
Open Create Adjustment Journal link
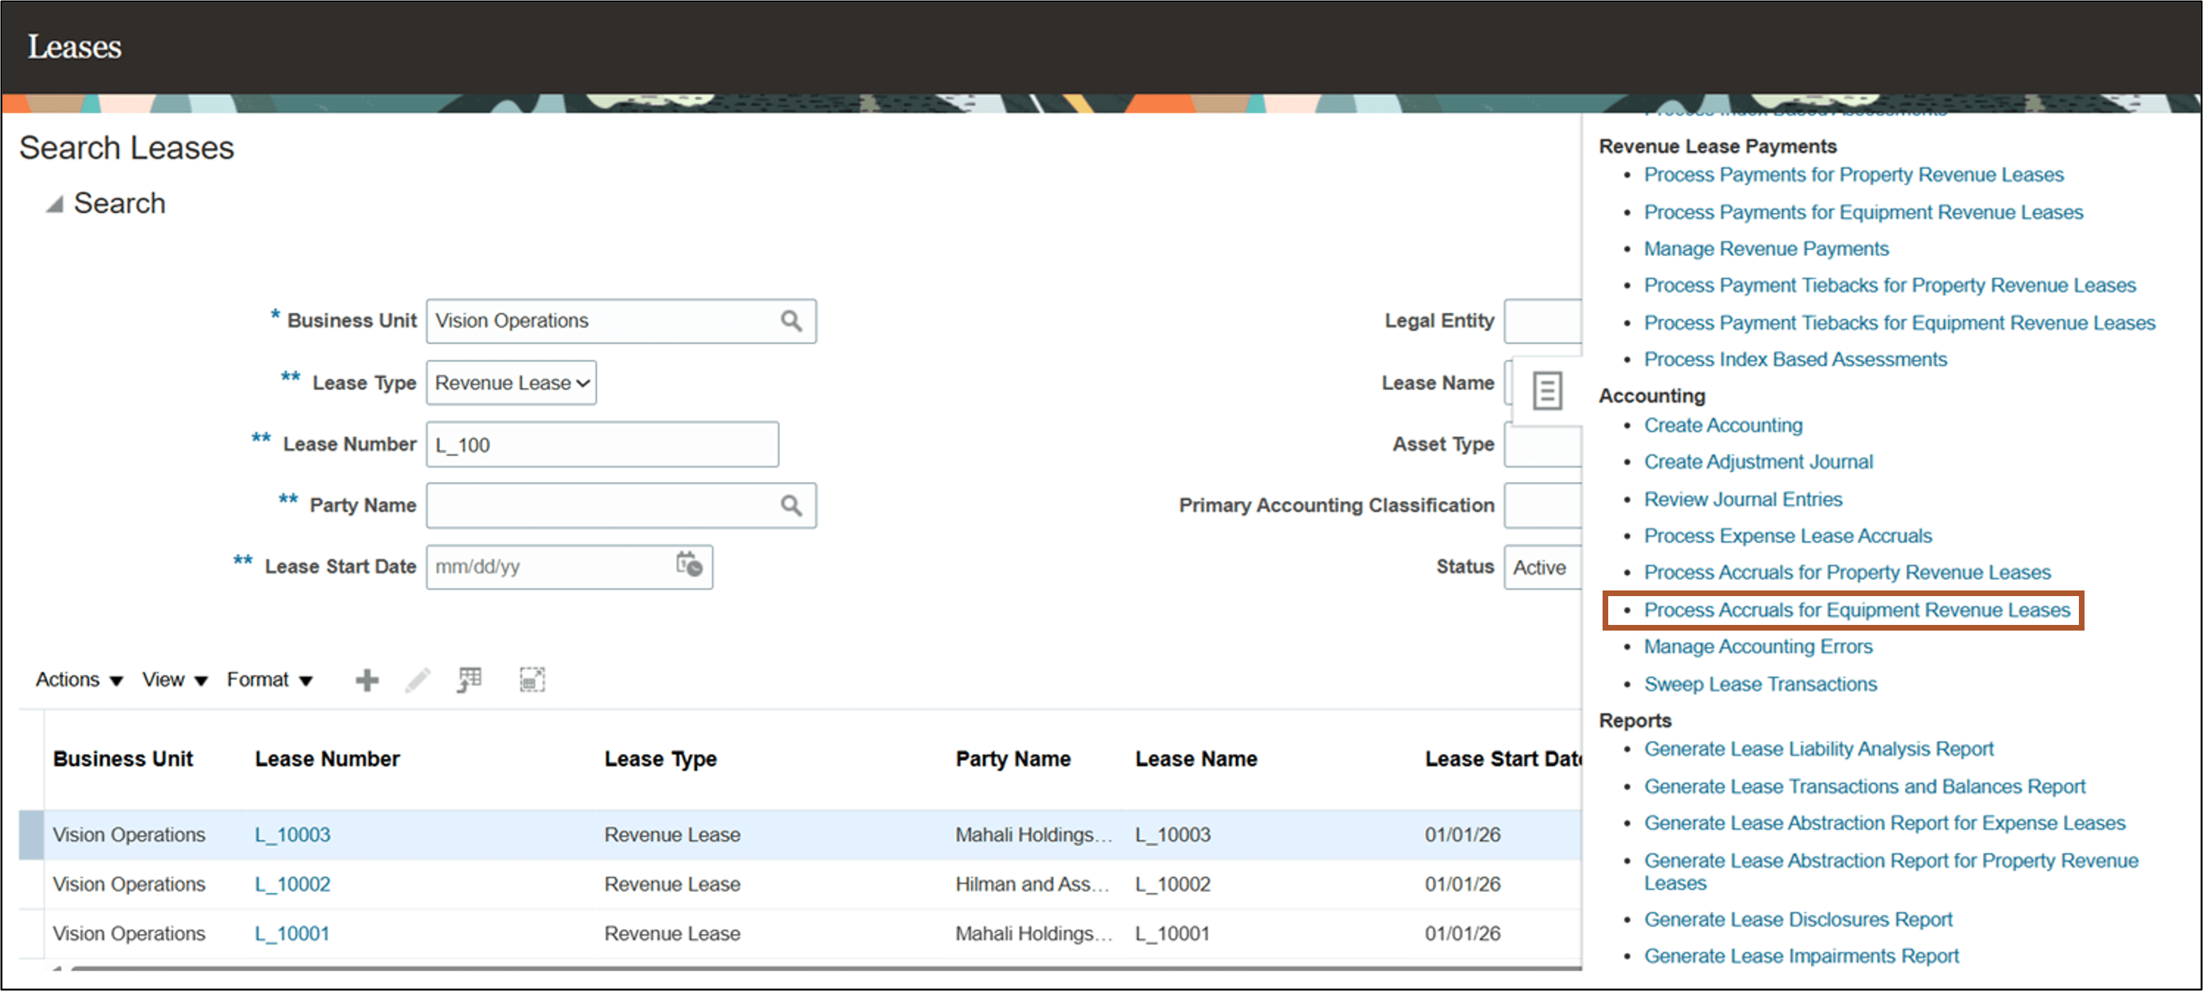(1758, 462)
